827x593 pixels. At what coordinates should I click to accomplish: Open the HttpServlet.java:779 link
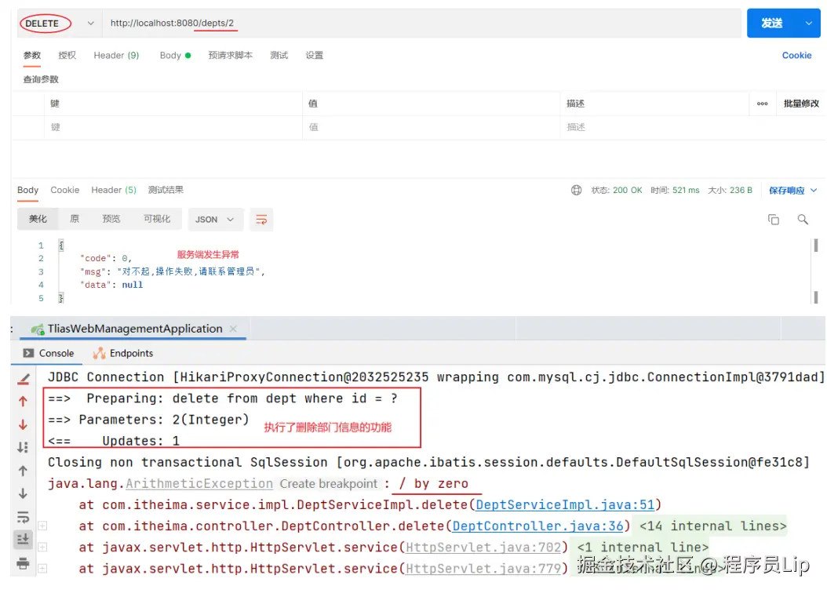tap(483, 569)
